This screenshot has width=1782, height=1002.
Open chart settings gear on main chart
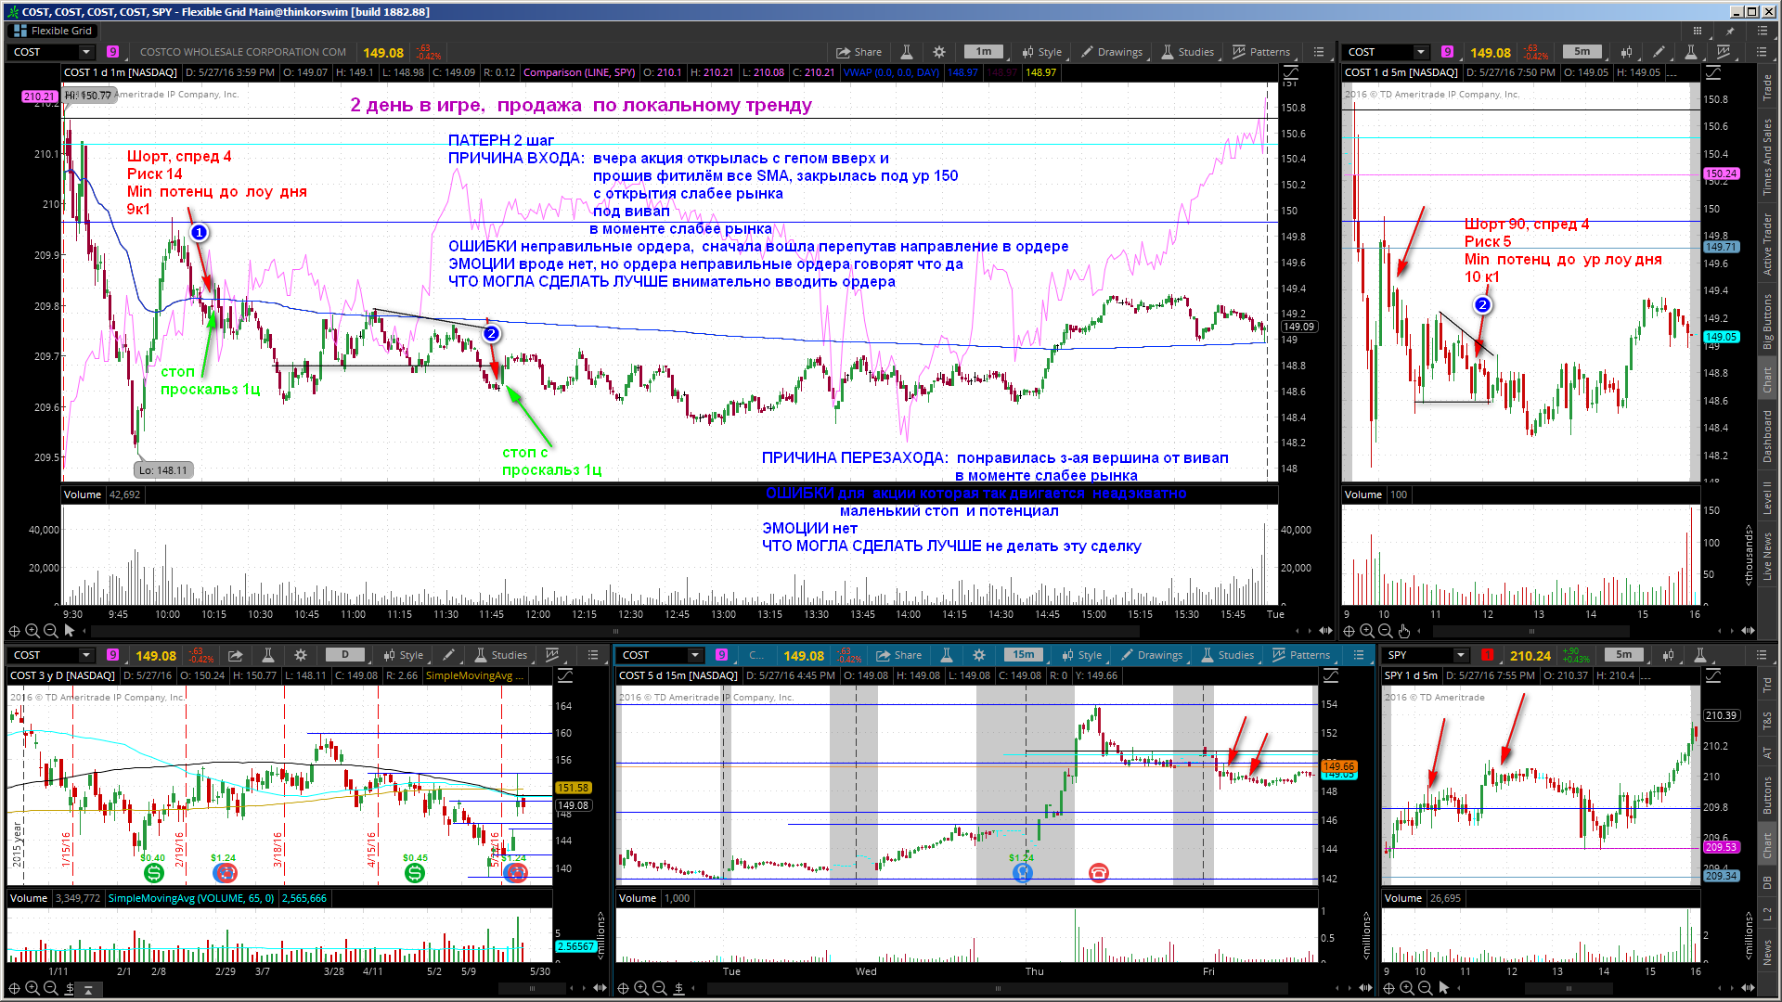pyautogui.click(x=939, y=52)
